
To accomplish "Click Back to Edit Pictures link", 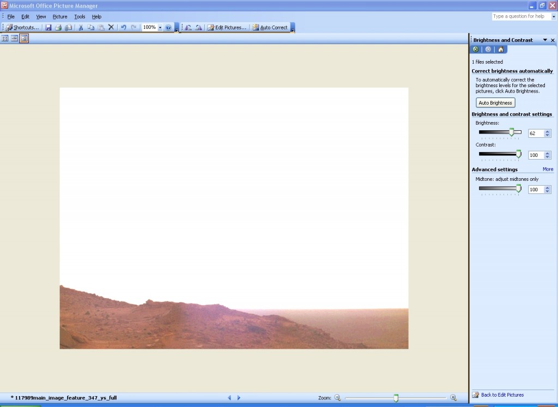I will pyautogui.click(x=502, y=395).
